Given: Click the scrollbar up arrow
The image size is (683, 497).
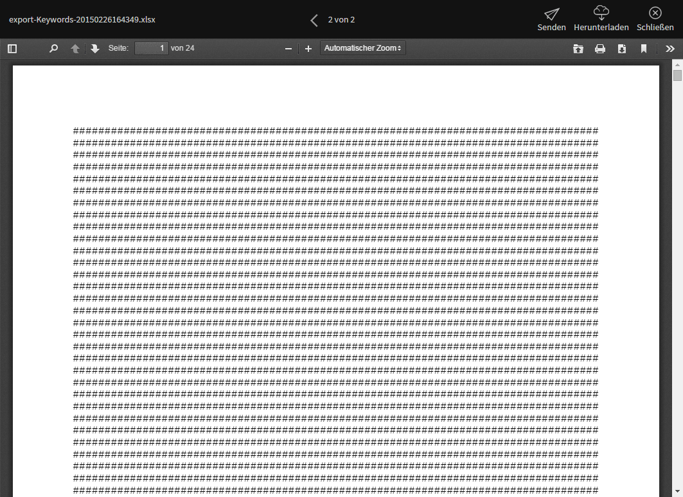Looking at the screenshot, I should click(677, 65).
